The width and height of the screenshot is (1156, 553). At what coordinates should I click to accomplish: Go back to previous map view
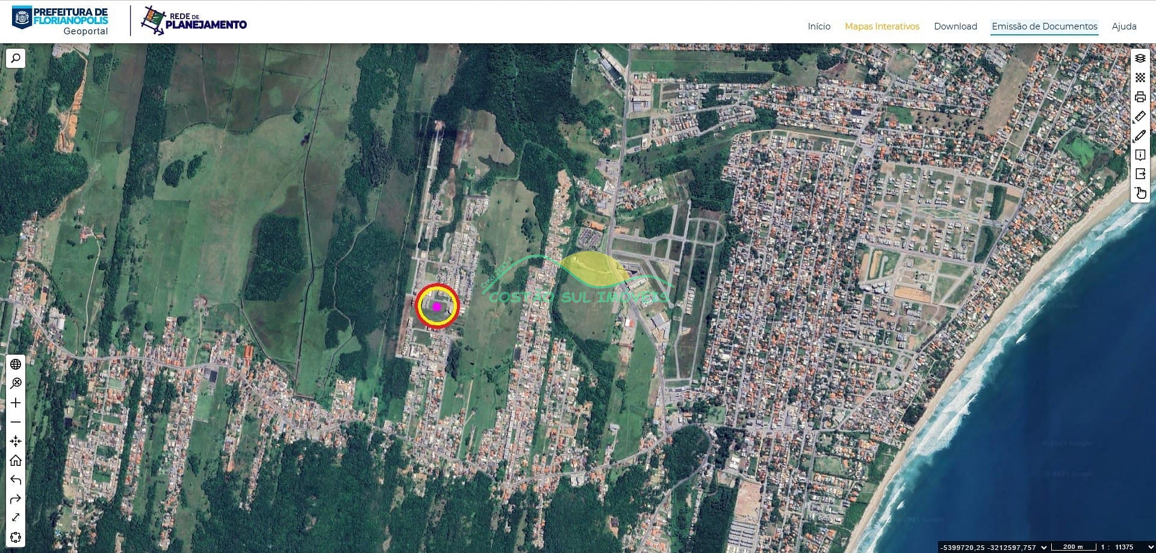click(16, 480)
